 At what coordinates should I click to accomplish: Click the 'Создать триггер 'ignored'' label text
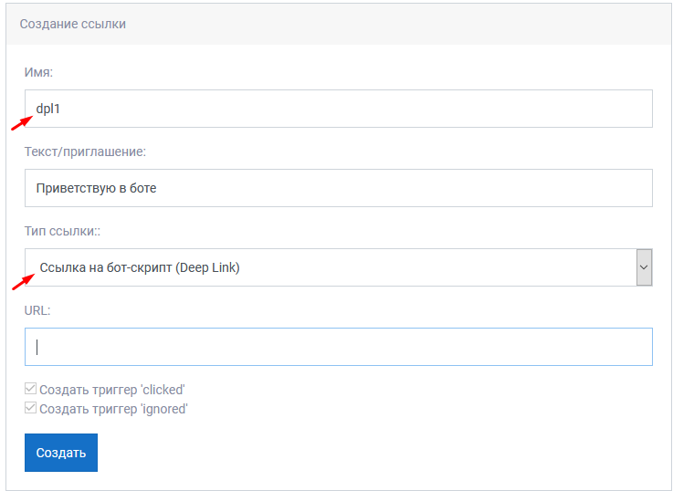[x=114, y=409]
